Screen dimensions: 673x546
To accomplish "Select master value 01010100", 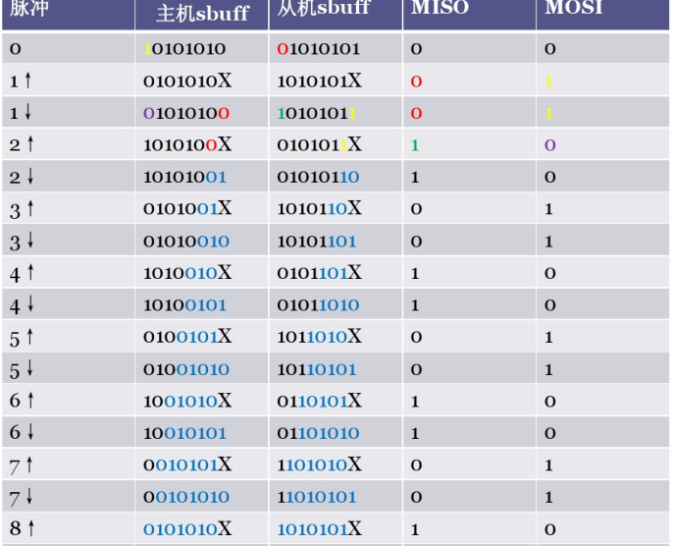I will tap(186, 113).
